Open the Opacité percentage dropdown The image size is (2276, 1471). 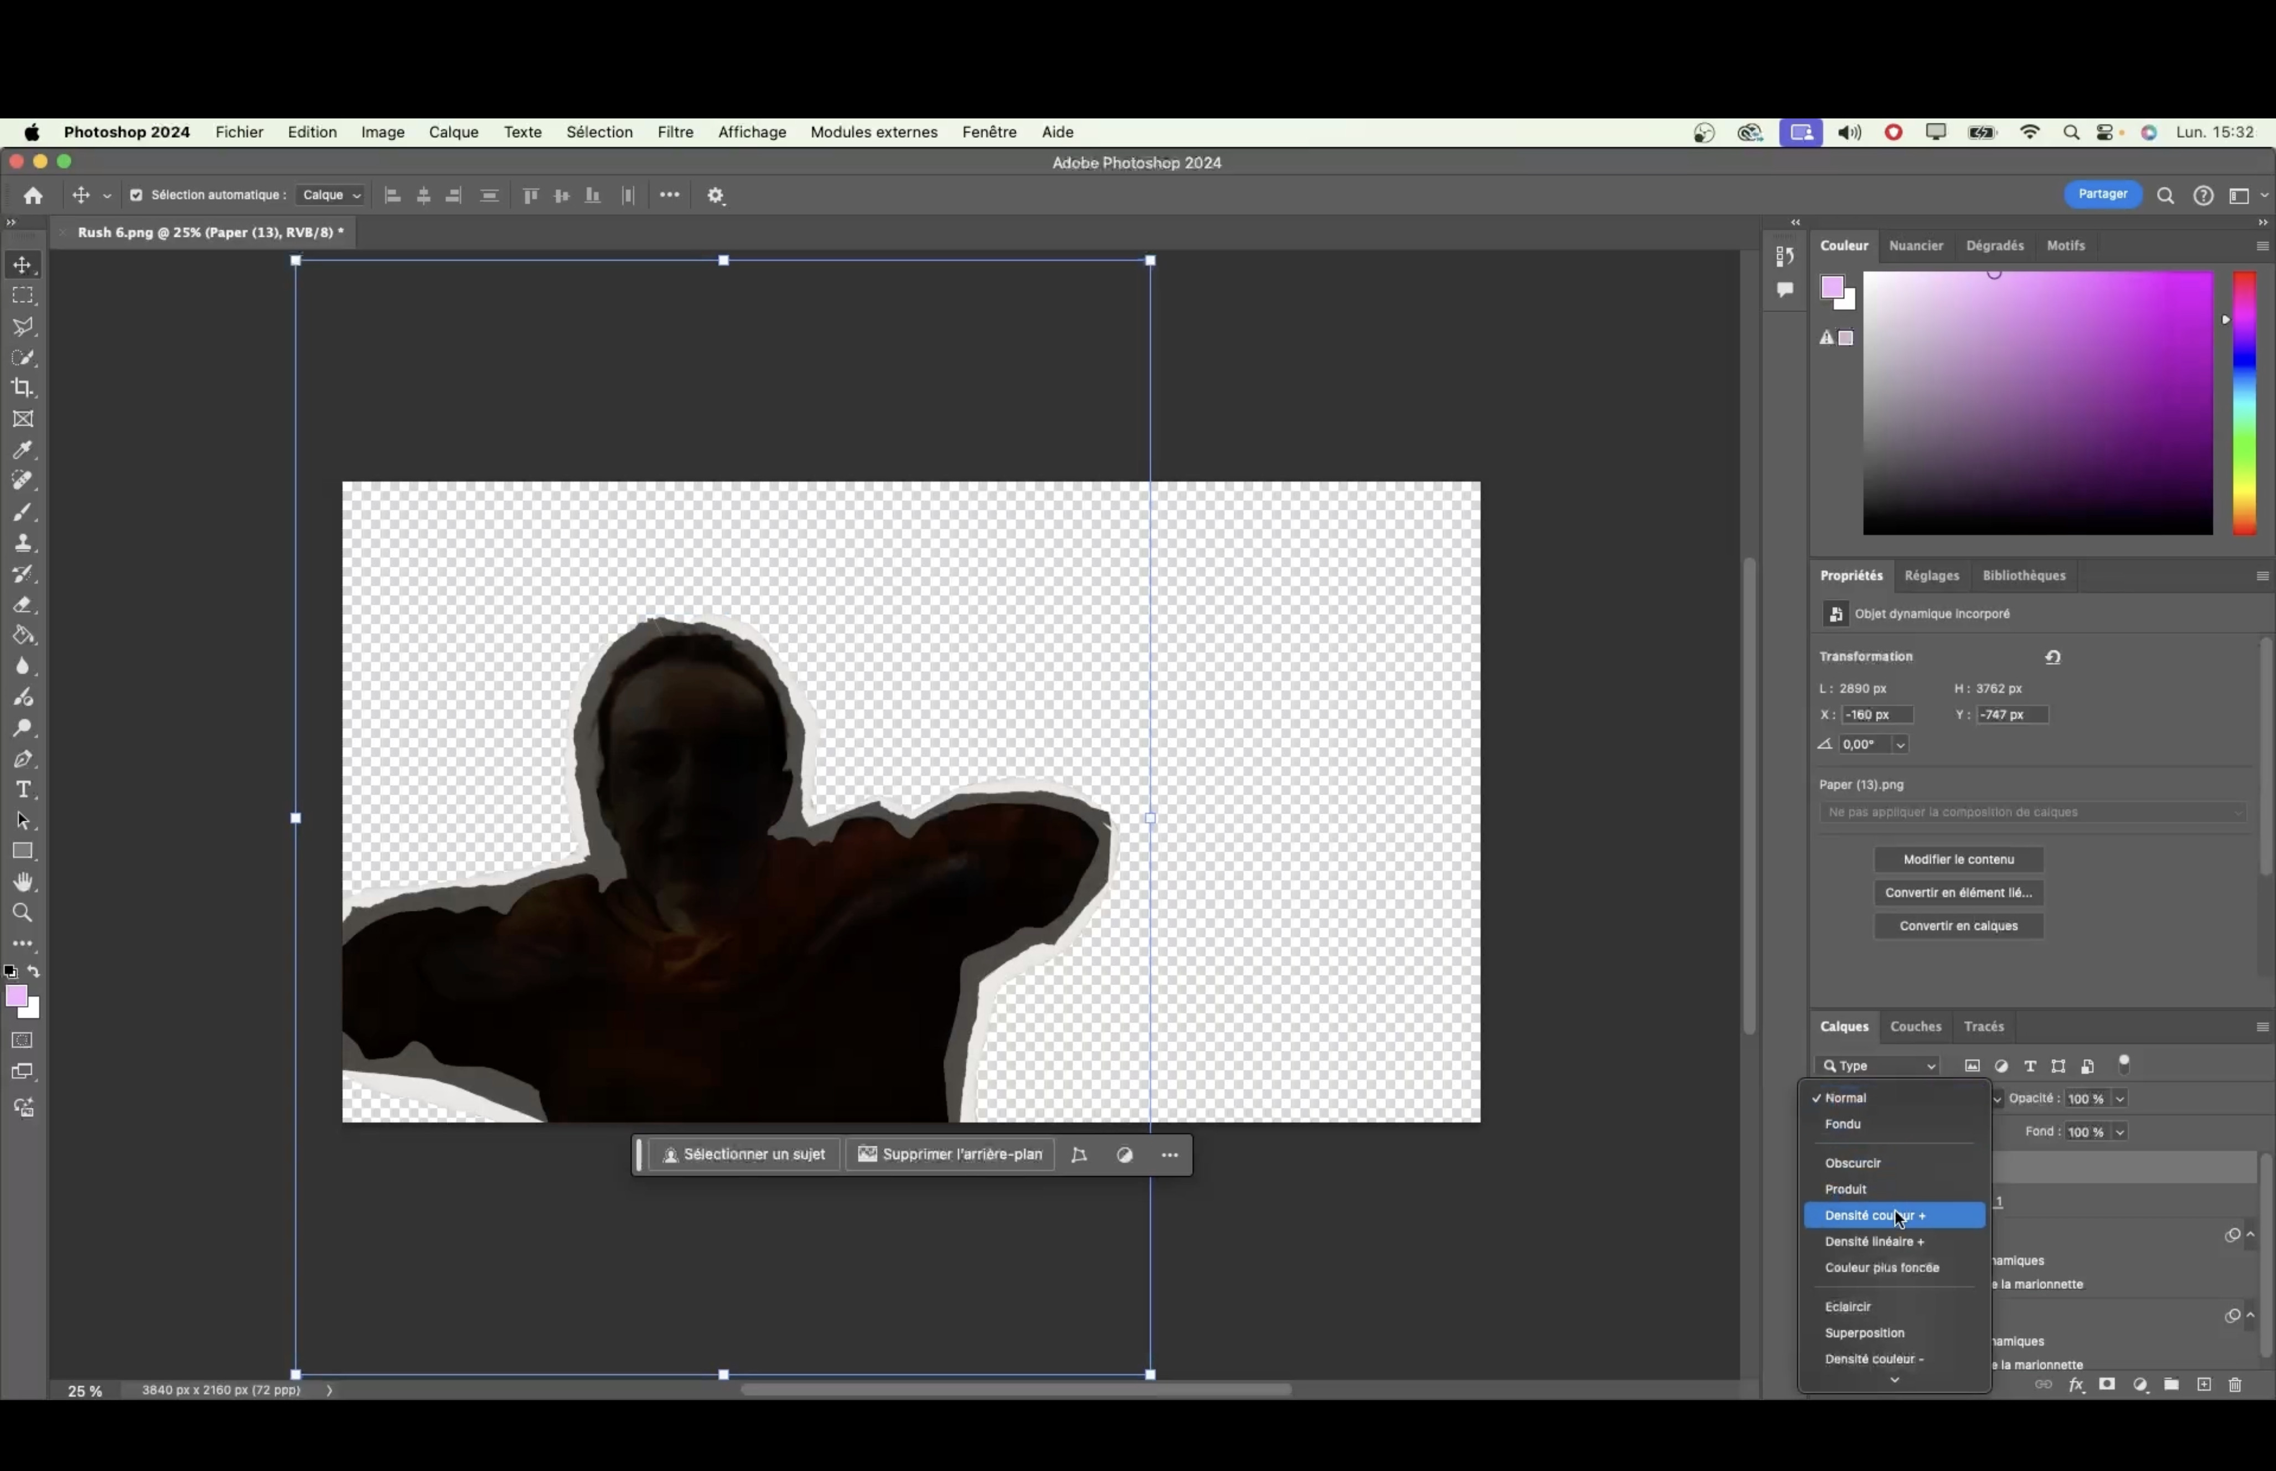(x=2119, y=1099)
